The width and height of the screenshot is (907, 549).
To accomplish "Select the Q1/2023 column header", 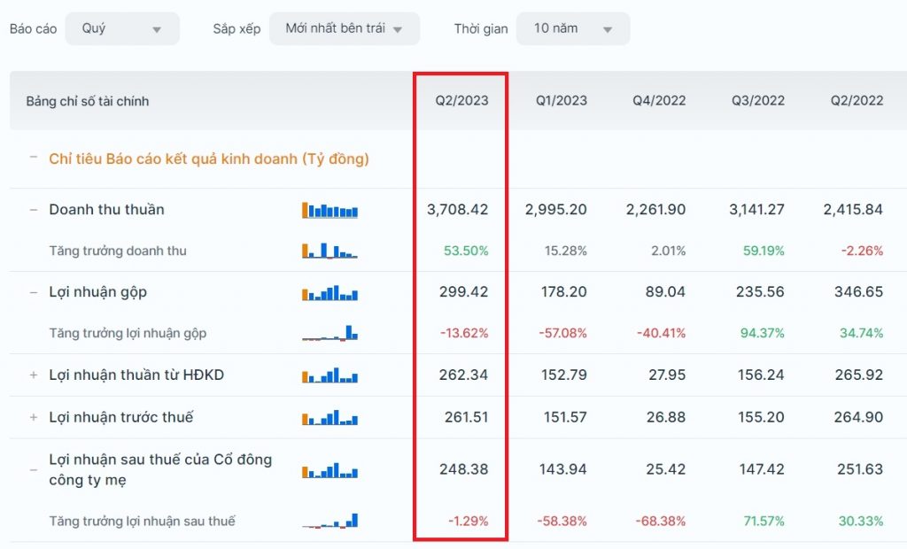I will pyautogui.click(x=561, y=101).
